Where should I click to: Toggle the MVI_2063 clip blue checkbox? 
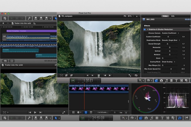145,20
